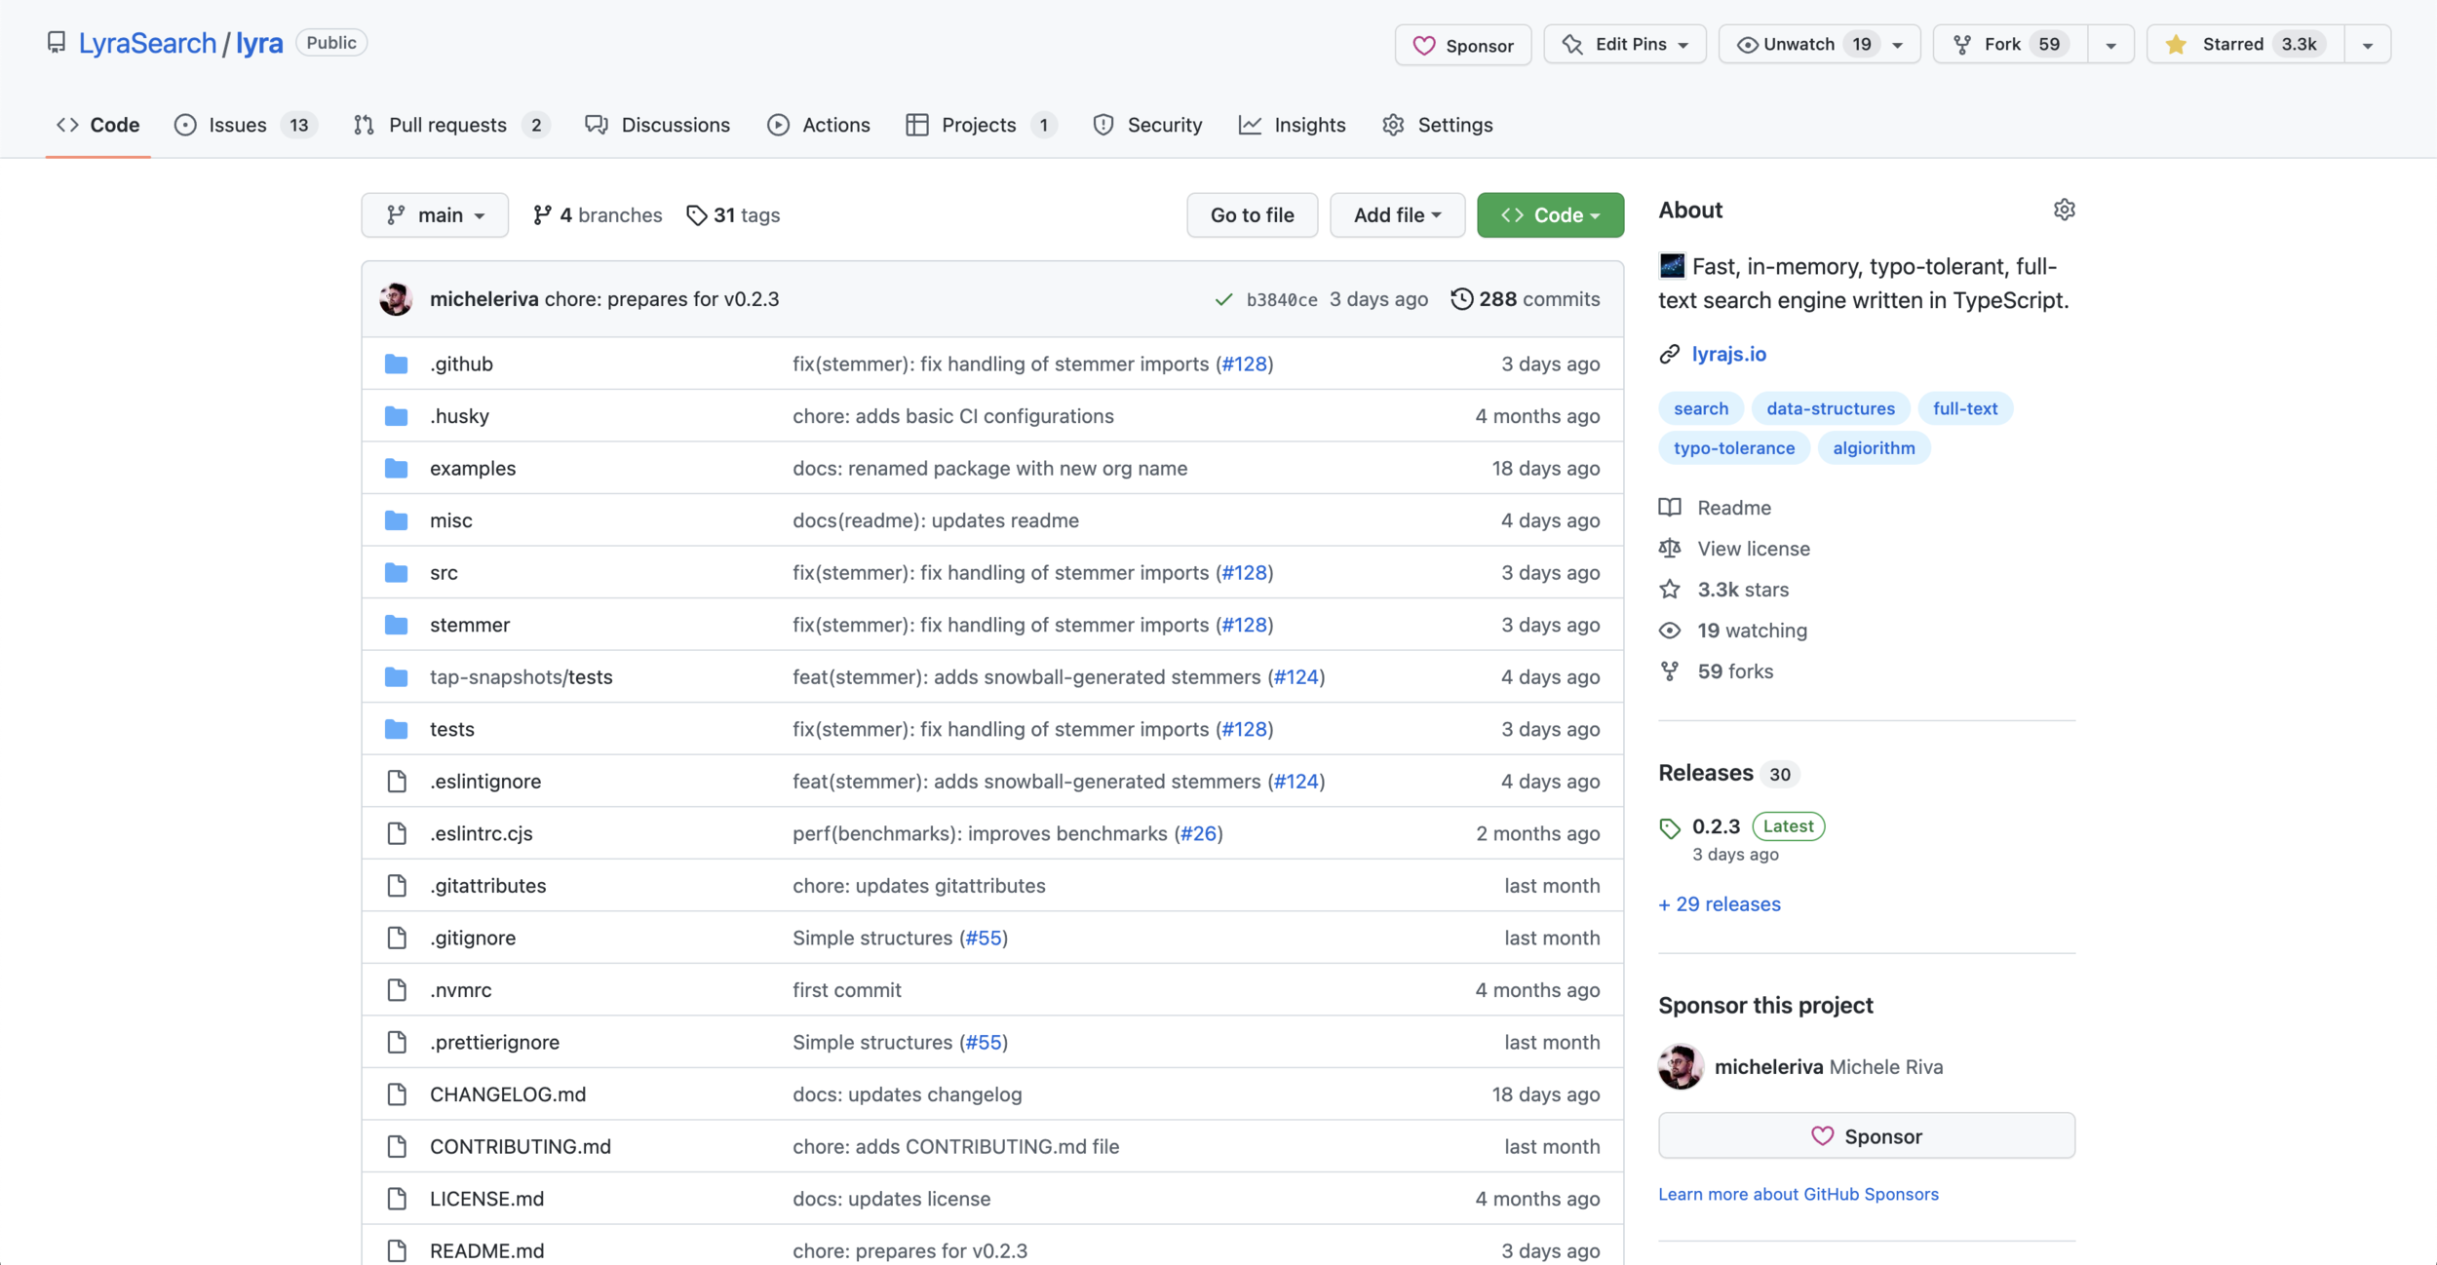Click the tags icon showing 31 tags
The height and width of the screenshot is (1265, 2437).
point(696,215)
